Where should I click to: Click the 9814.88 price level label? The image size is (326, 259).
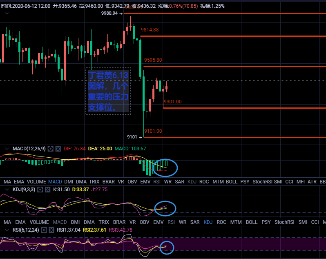coord(150,30)
